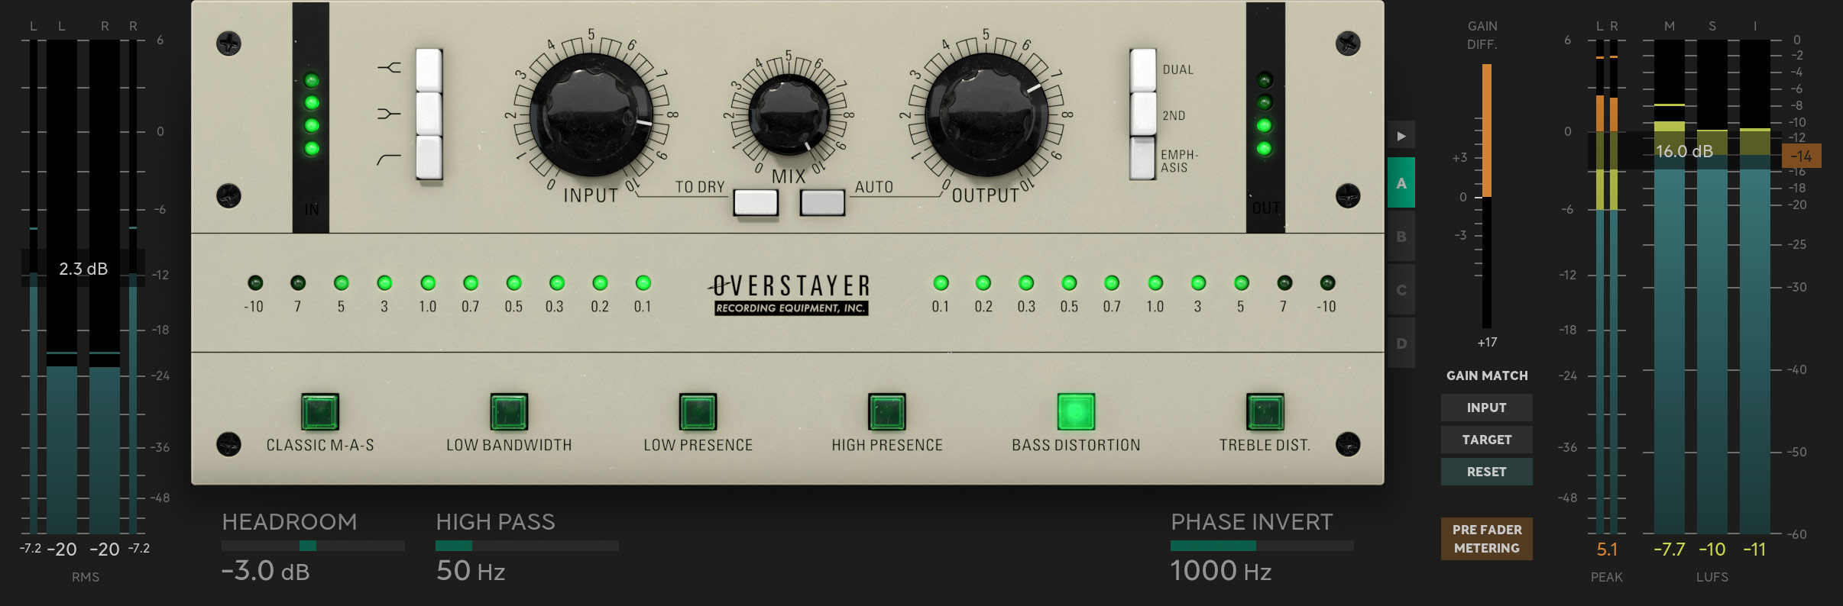Enable the High Presence button

pos(887,412)
